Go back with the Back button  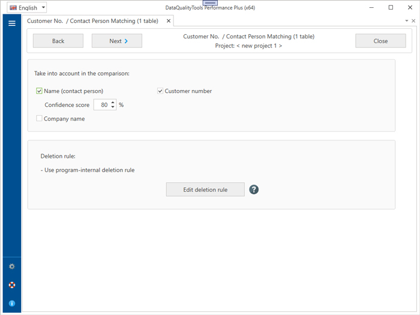pyautogui.click(x=58, y=41)
